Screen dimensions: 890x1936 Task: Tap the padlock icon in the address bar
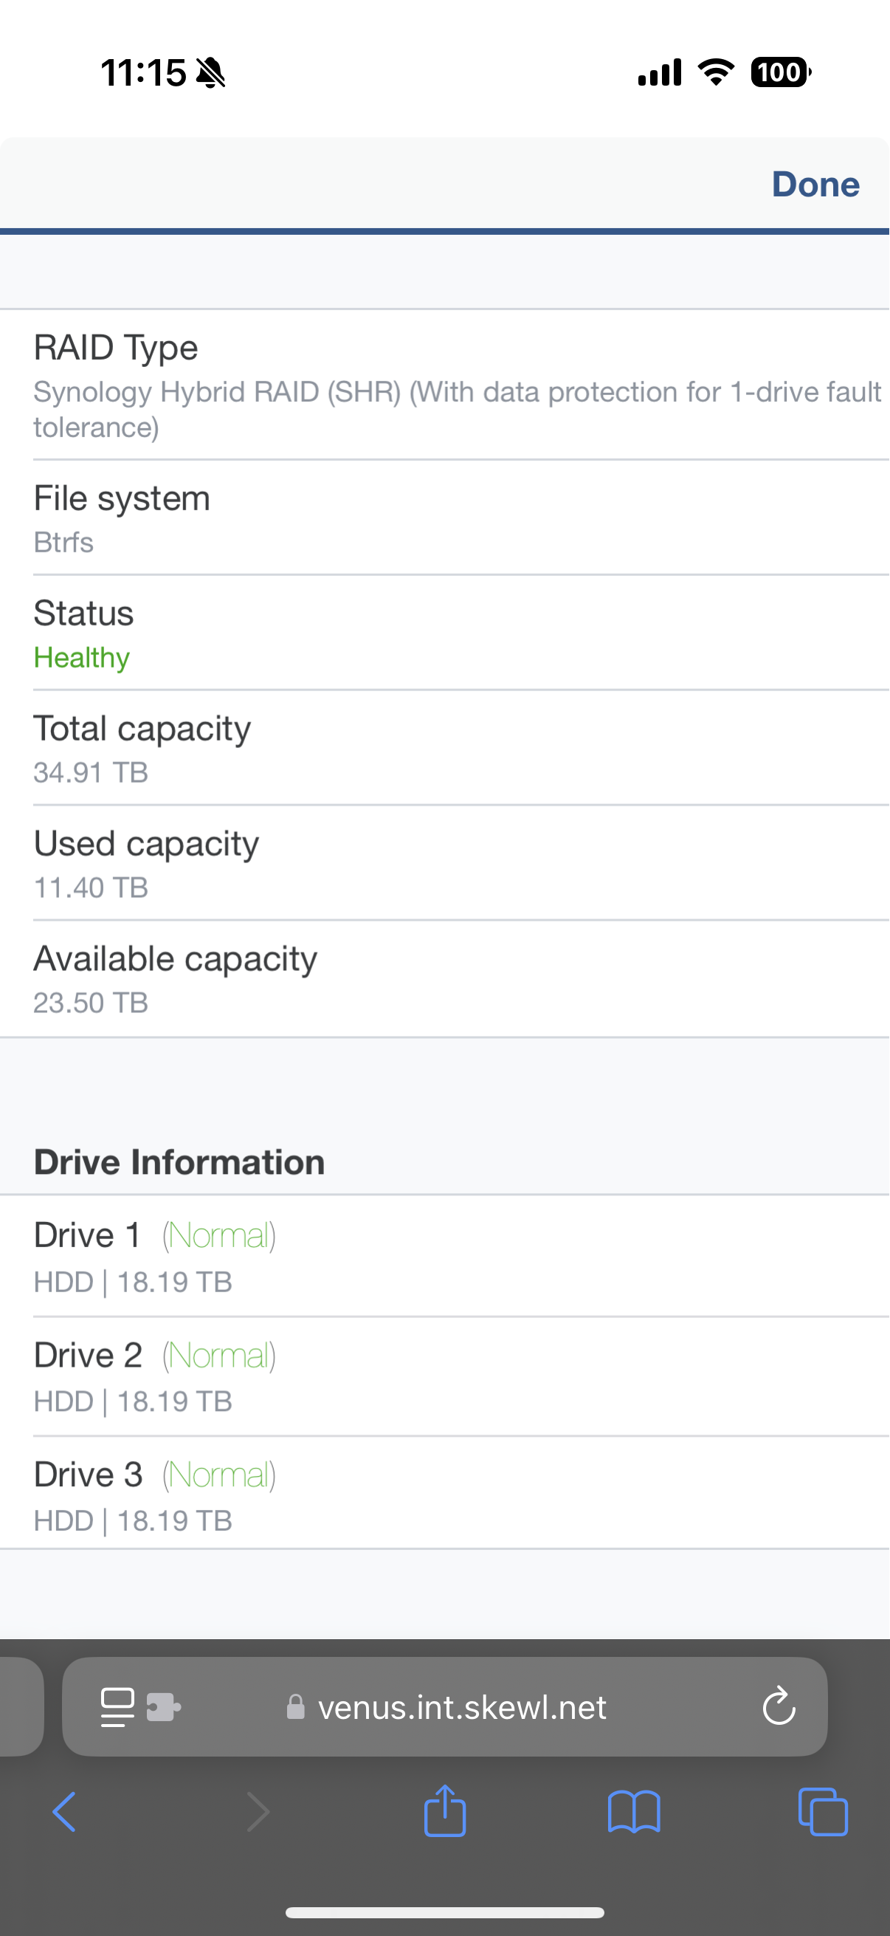pyautogui.click(x=296, y=1707)
